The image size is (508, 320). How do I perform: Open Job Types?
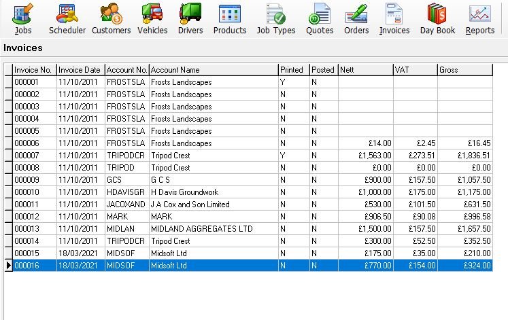(276, 19)
